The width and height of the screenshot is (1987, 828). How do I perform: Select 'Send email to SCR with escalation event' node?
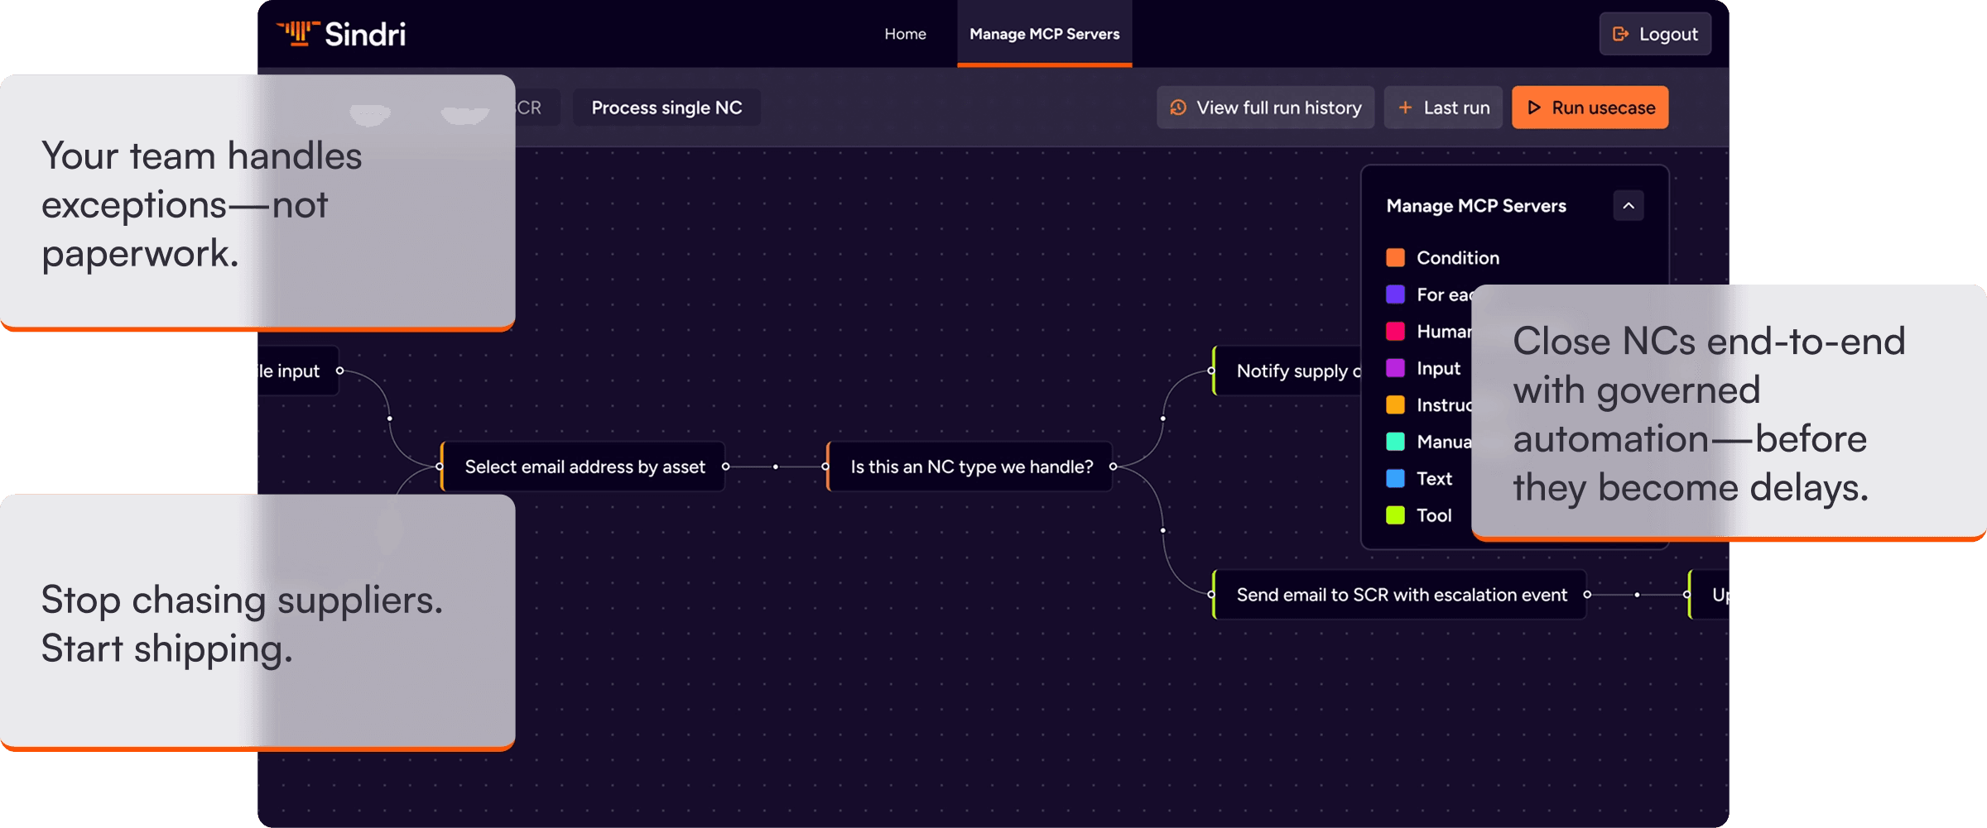[x=1401, y=595]
